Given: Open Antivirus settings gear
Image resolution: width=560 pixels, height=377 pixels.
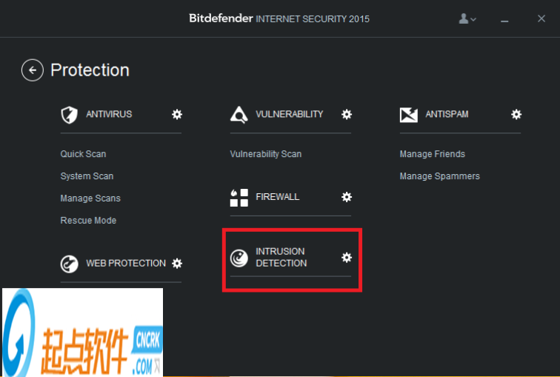Looking at the screenshot, I should point(177,114).
